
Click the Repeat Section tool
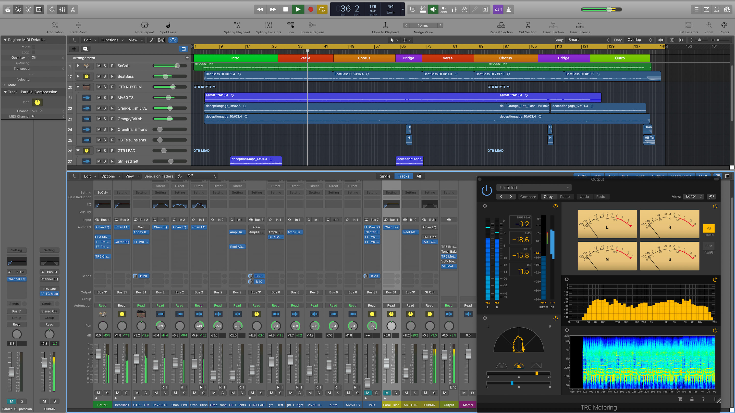(501, 28)
